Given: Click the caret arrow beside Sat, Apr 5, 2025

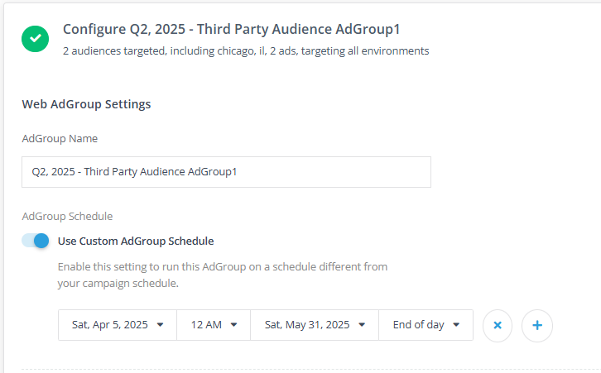Looking at the screenshot, I should (160, 325).
